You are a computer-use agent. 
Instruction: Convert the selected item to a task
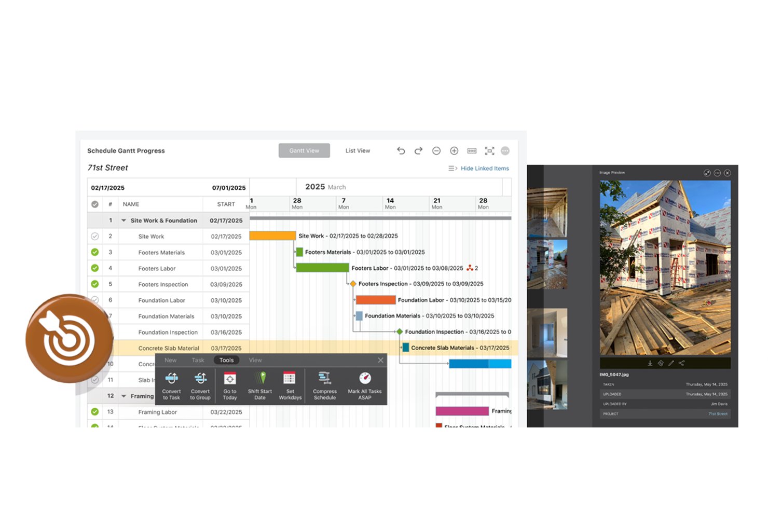point(171,386)
